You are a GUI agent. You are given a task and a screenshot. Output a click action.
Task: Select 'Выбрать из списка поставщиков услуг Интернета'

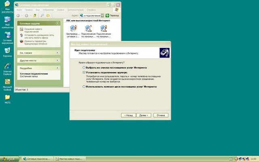click(84, 67)
